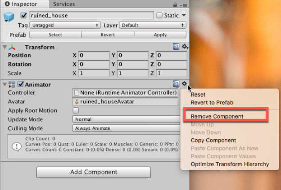The width and height of the screenshot is (281, 190).
Task: Open the Inspector panel options menu icon
Action: (x=183, y=4)
